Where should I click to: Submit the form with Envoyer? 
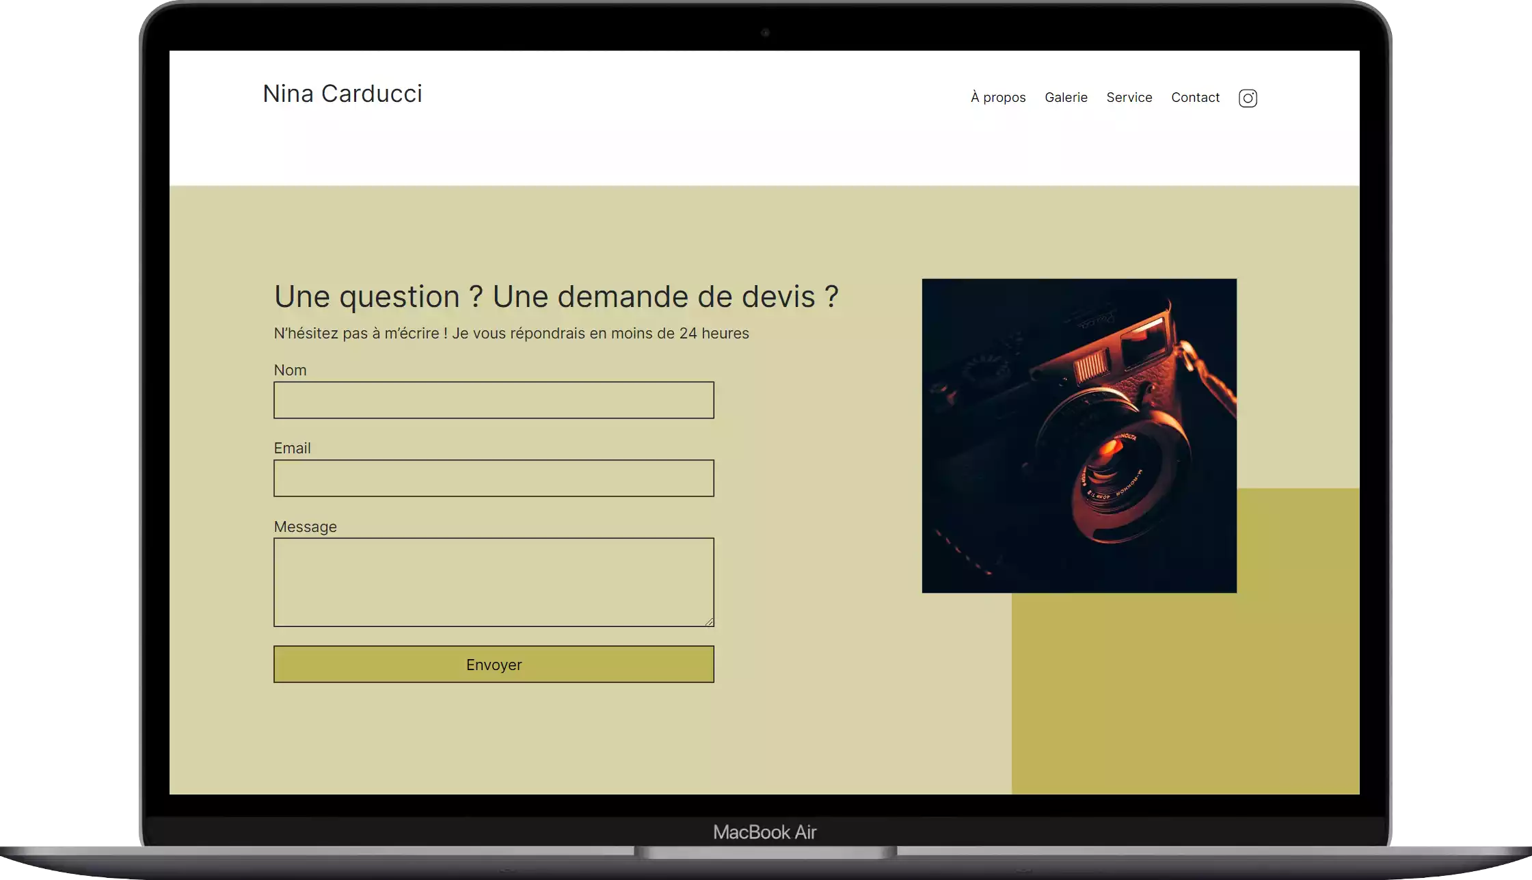(494, 664)
